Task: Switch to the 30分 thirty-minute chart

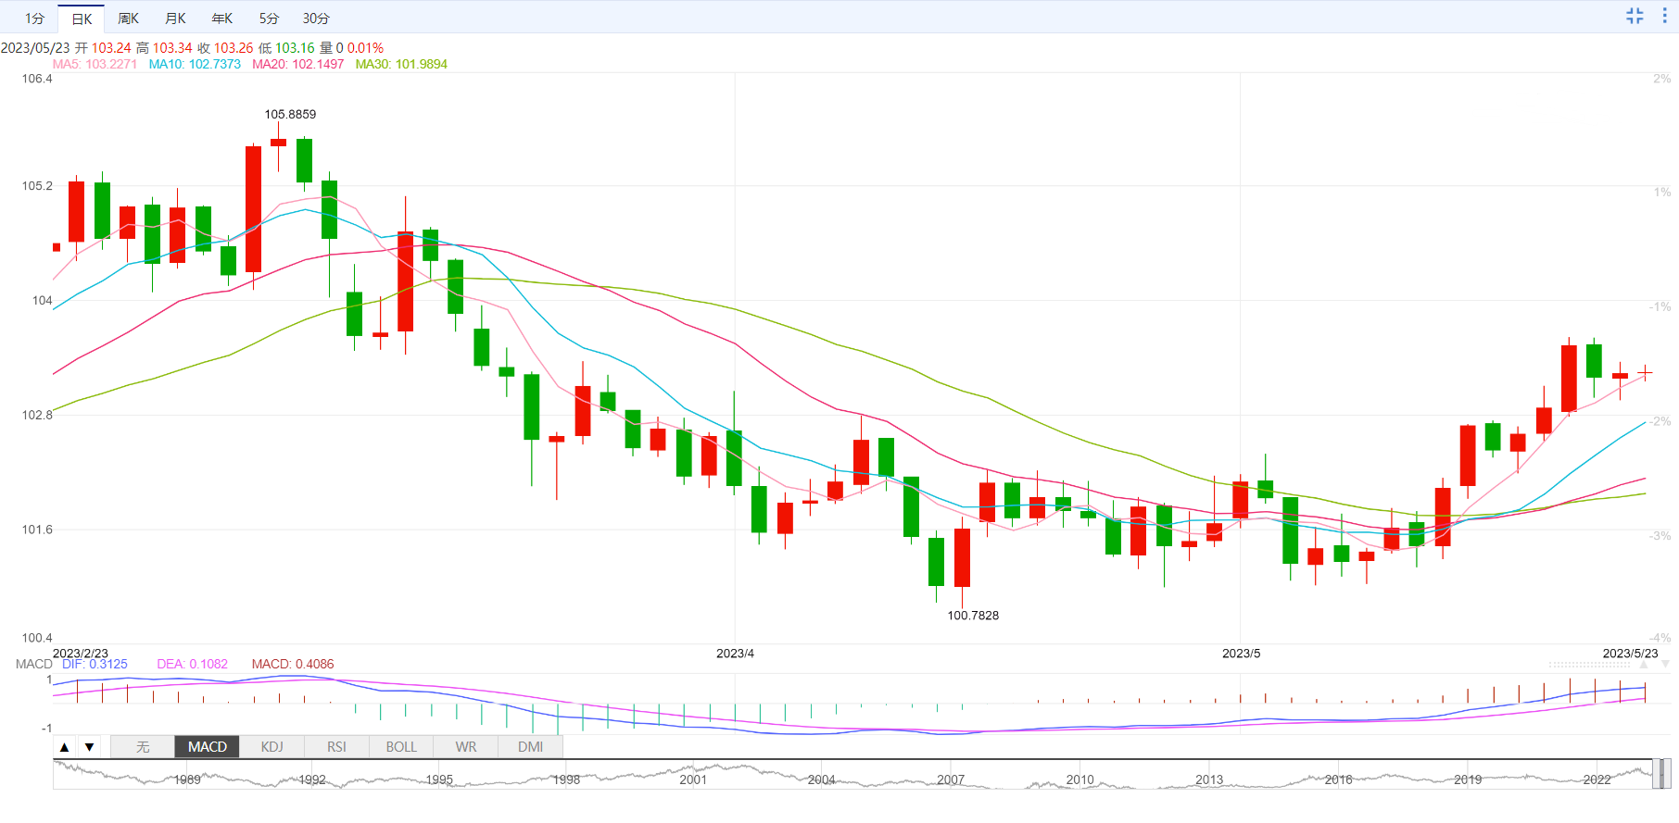Action: 316,19
